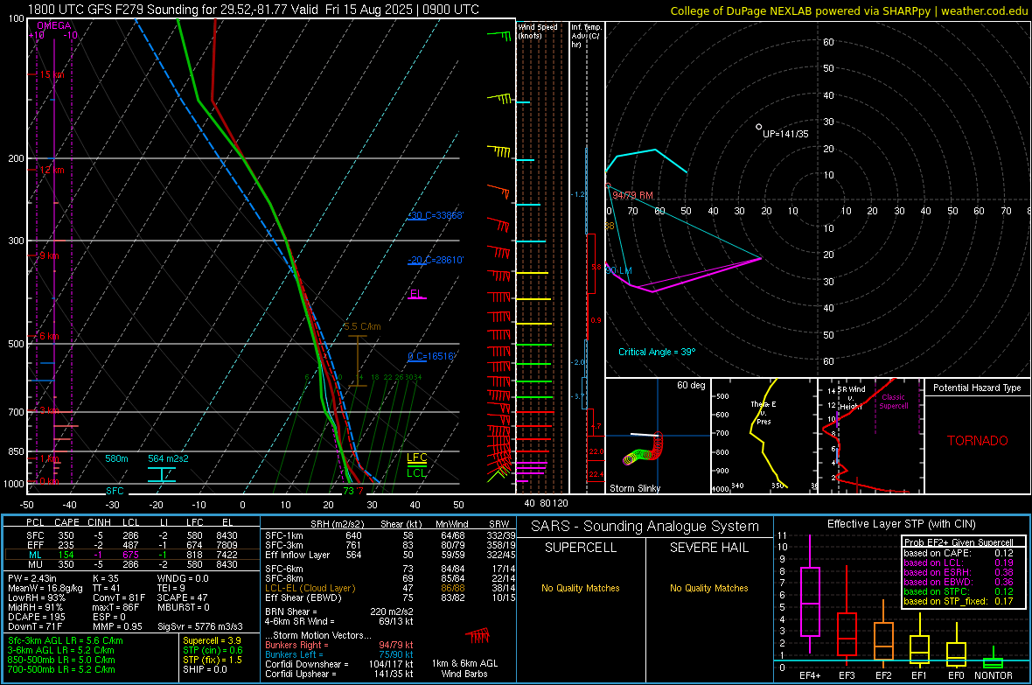Click the 'DCAPE = 195' value

coord(36,617)
